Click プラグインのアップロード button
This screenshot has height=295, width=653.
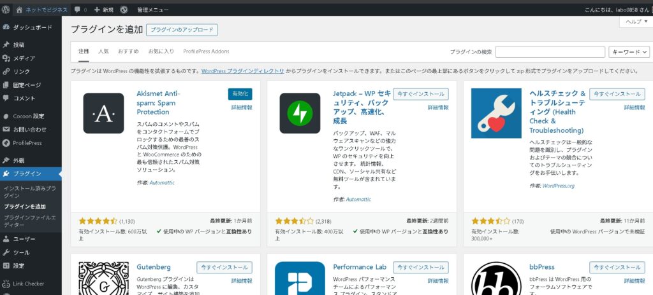click(x=182, y=30)
